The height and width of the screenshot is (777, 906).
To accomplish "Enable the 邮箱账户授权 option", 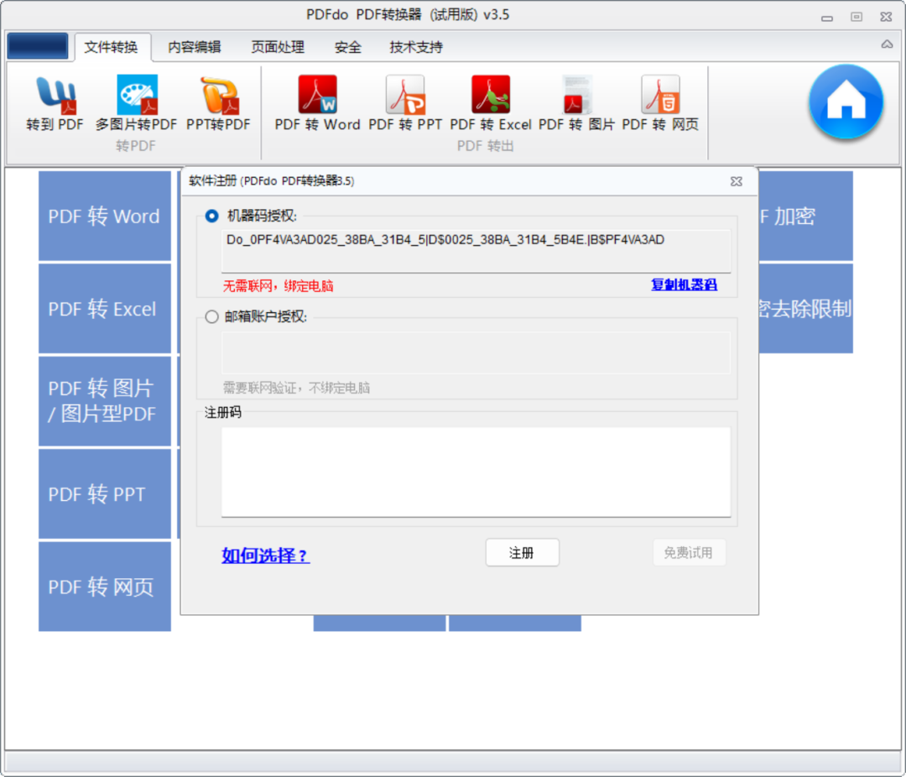I will click(x=211, y=316).
